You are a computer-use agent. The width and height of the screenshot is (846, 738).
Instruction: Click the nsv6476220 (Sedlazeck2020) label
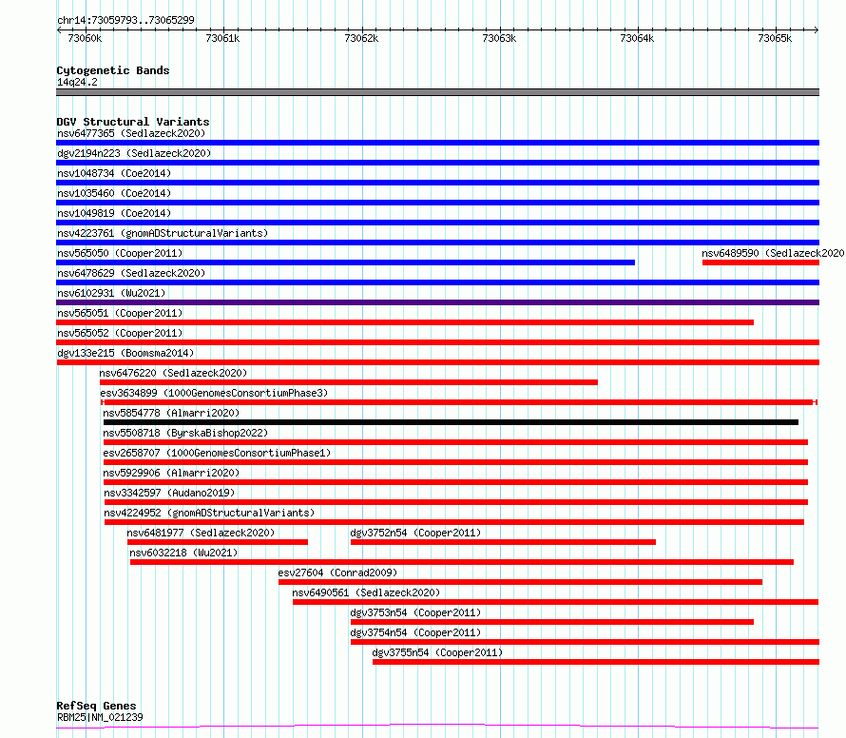[x=173, y=373]
